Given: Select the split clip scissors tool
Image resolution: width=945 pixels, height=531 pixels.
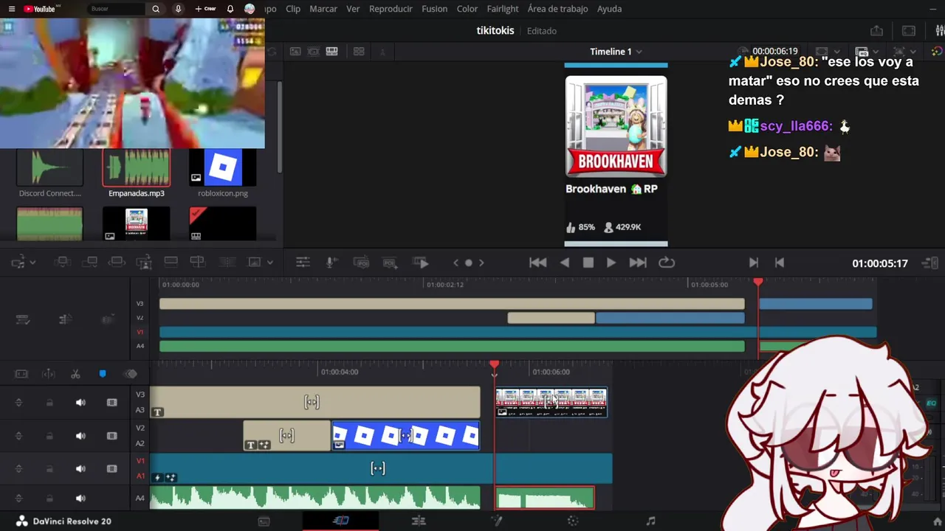Looking at the screenshot, I should (x=75, y=374).
